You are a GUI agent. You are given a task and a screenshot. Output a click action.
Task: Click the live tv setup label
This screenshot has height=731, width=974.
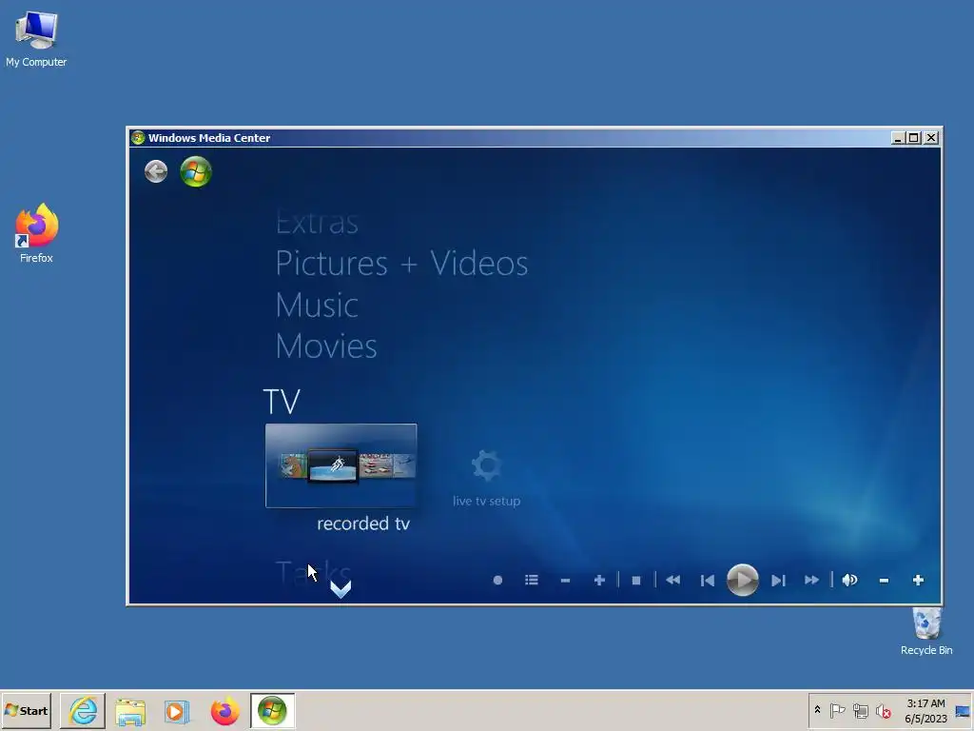pyautogui.click(x=486, y=501)
